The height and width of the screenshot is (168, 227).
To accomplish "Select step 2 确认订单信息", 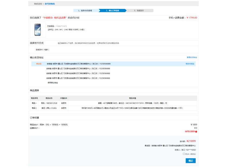I will 113,10.
